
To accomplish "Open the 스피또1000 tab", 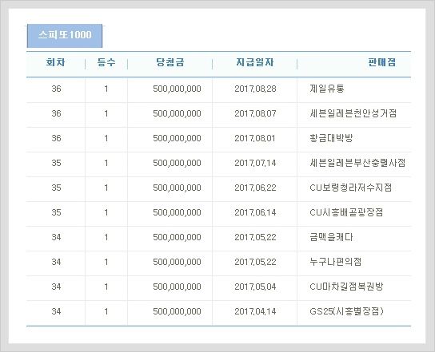I will pyautogui.click(x=65, y=36).
